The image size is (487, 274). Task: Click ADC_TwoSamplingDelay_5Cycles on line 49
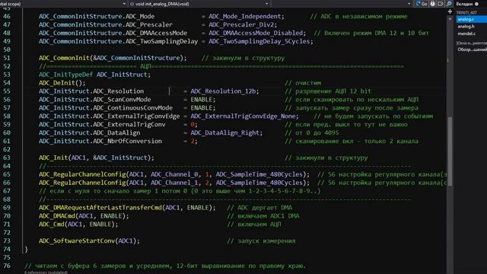(x=259, y=41)
